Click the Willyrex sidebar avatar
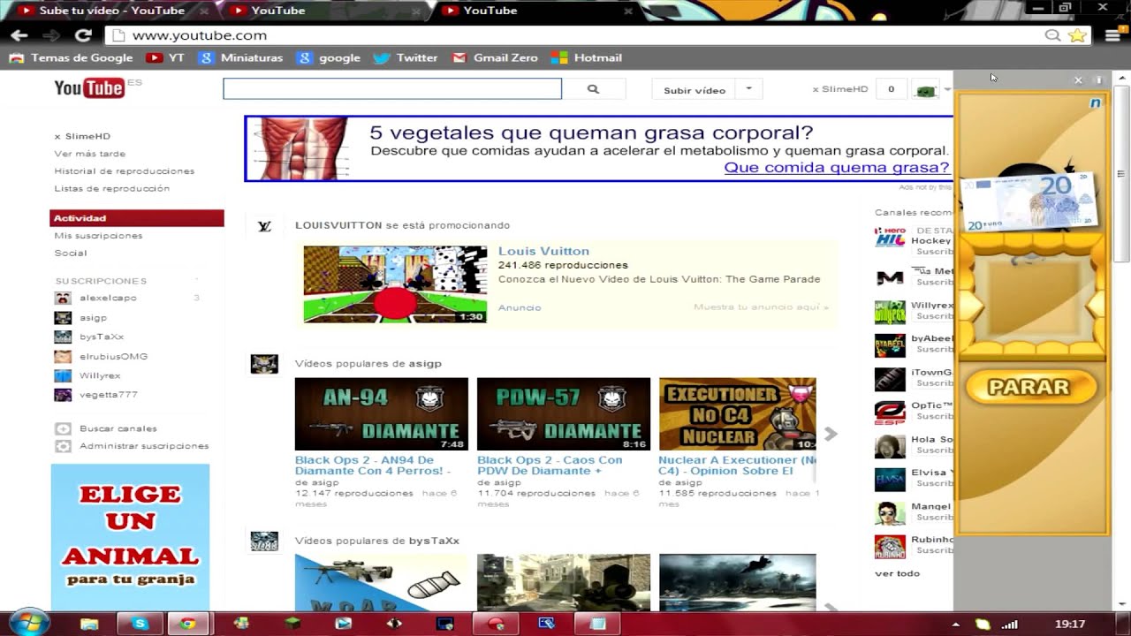Image resolution: width=1131 pixels, height=636 pixels. [x=63, y=375]
